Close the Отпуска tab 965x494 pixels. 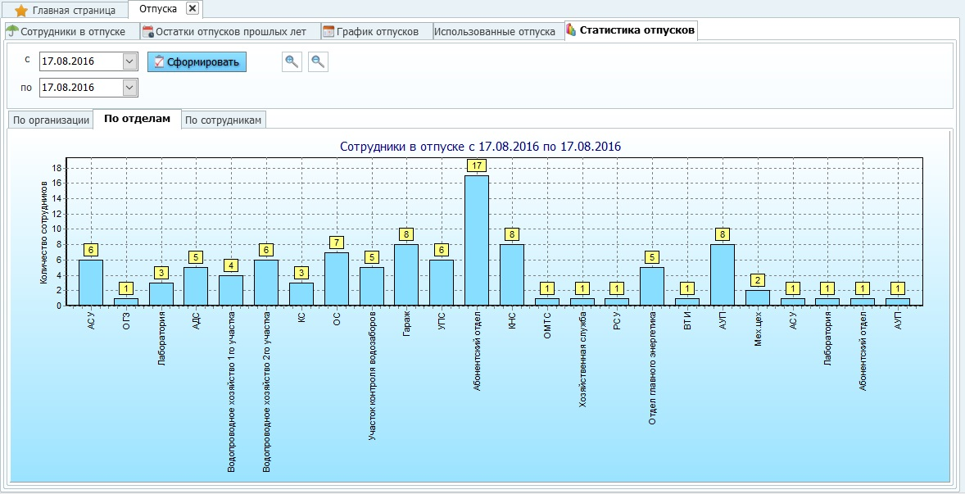tap(192, 8)
